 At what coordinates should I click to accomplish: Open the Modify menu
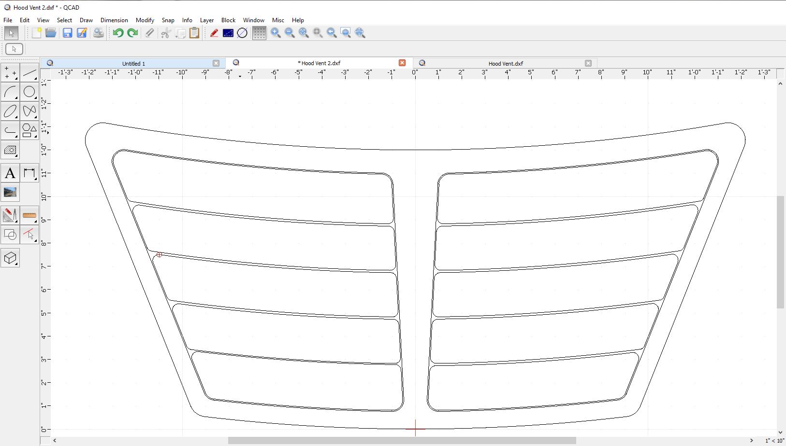[145, 20]
